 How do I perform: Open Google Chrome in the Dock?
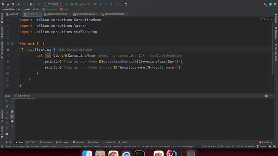point(113,153)
